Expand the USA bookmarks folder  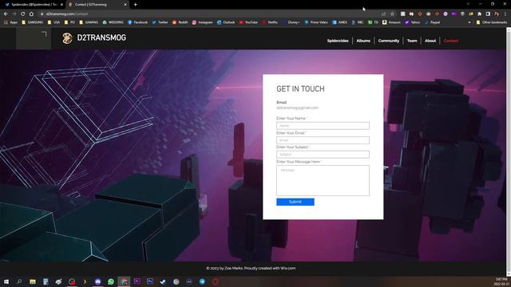(53, 22)
